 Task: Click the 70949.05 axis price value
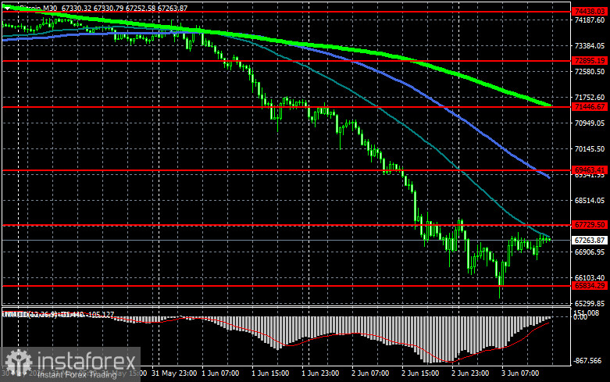590,123
